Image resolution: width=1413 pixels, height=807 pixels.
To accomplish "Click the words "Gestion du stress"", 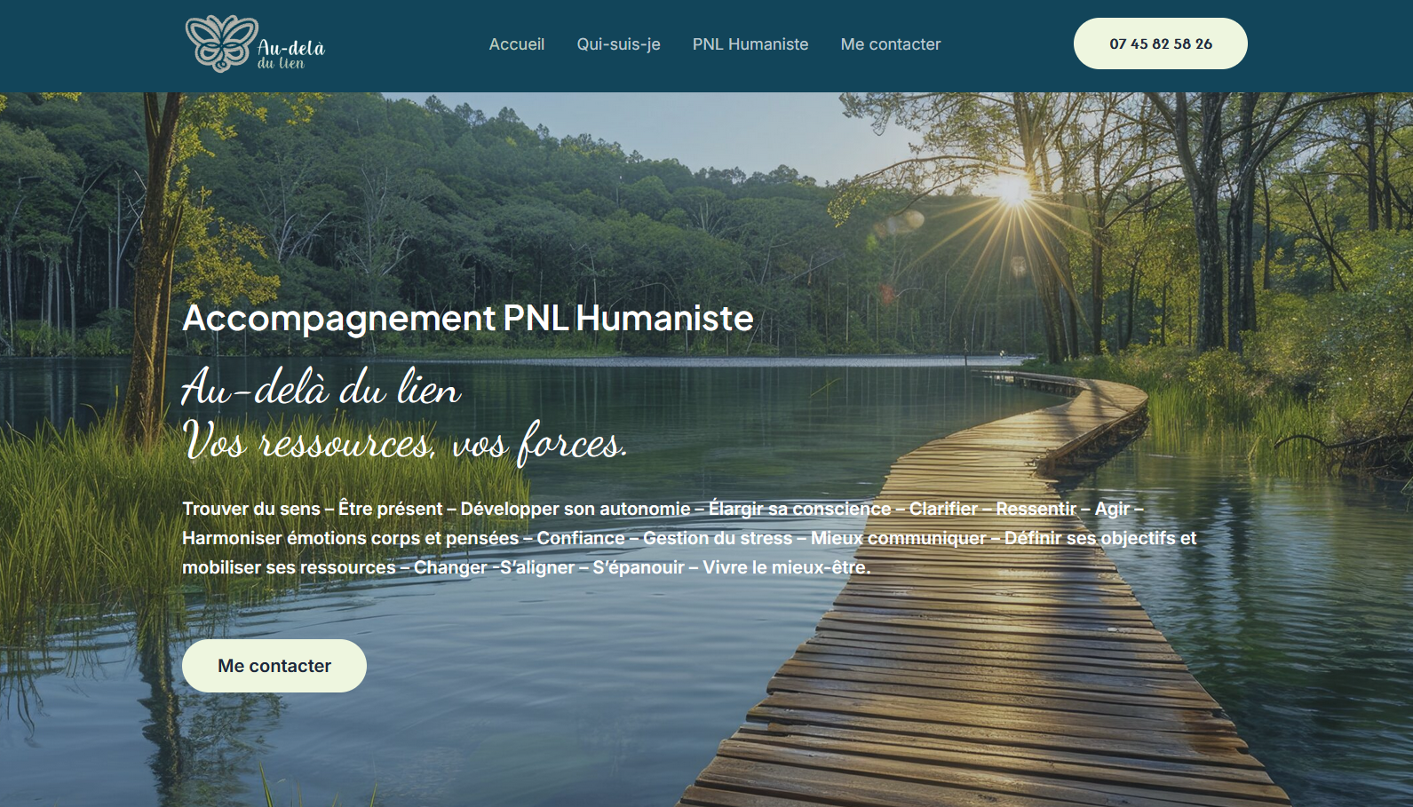I will pyautogui.click(x=718, y=538).
